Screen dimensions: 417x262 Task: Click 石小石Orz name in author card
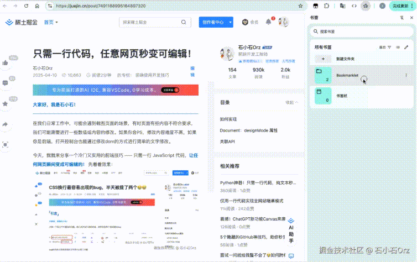coord(249,48)
